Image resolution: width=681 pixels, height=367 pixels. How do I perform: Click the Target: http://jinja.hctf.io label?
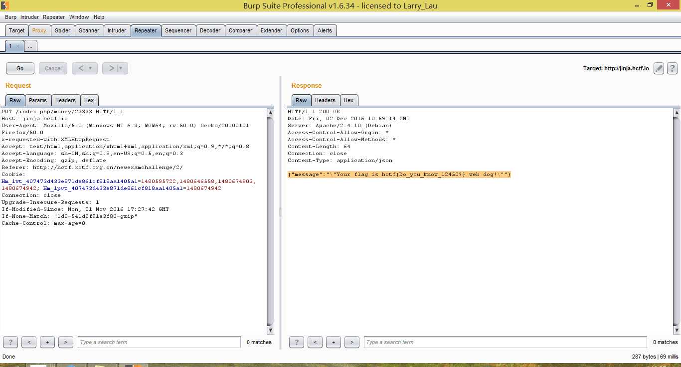coord(616,68)
